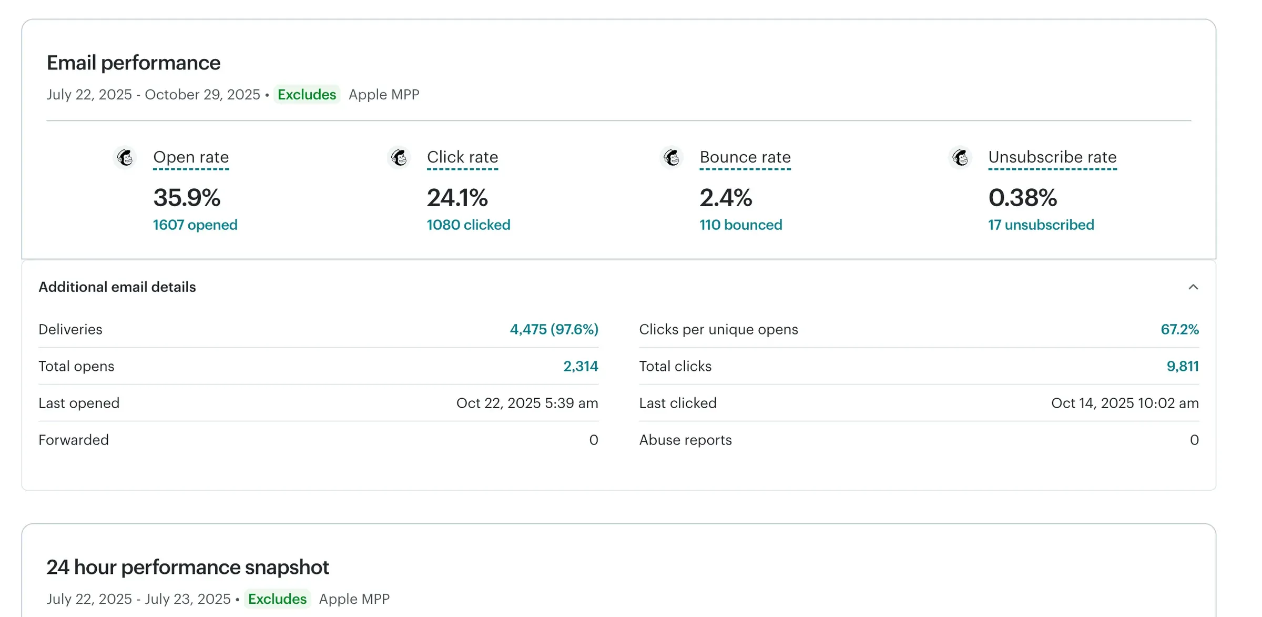Click the 24 hour performance snapshot heading
The width and height of the screenshot is (1262, 617).
pos(188,568)
